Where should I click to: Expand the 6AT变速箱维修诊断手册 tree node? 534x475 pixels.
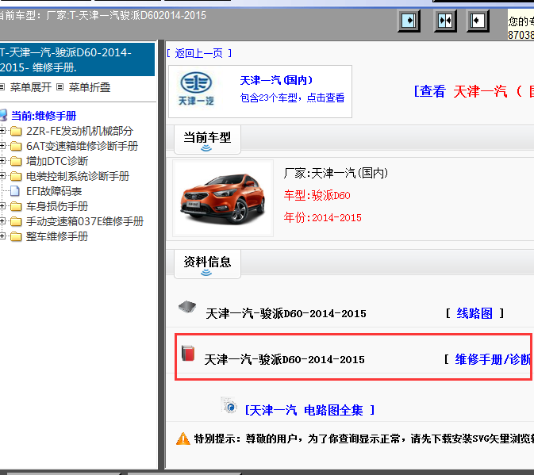[x=2, y=146]
